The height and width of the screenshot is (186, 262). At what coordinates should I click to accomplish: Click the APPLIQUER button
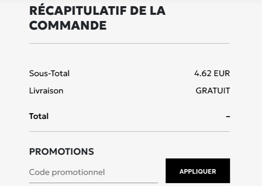tap(198, 171)
